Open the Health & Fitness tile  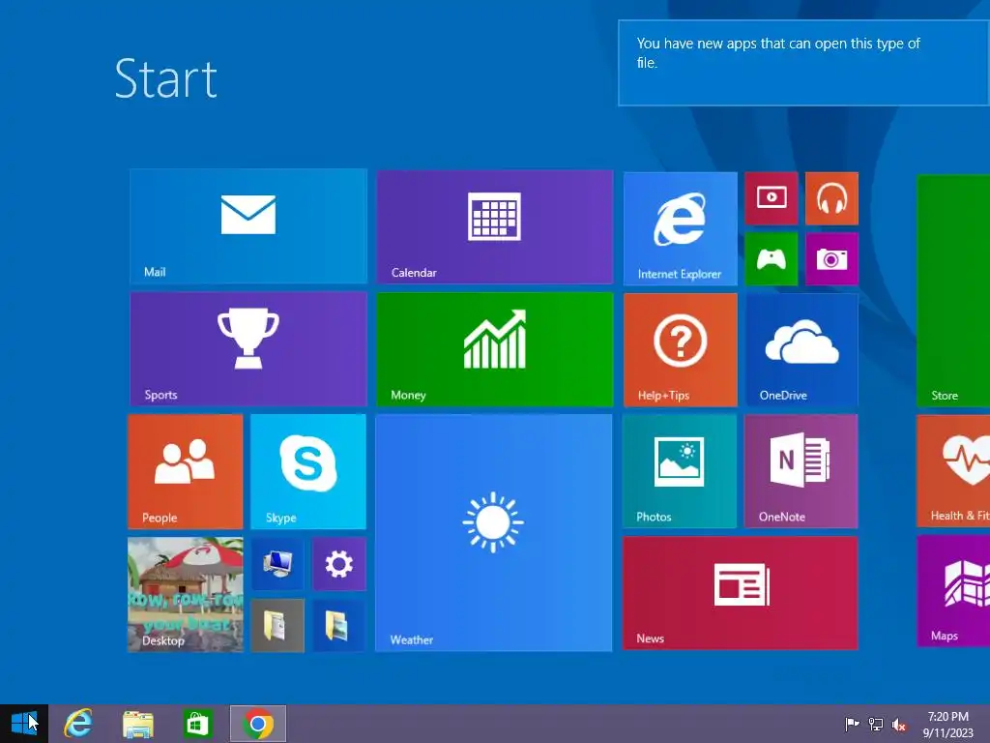pyautogui.click(x=953, y=471)
